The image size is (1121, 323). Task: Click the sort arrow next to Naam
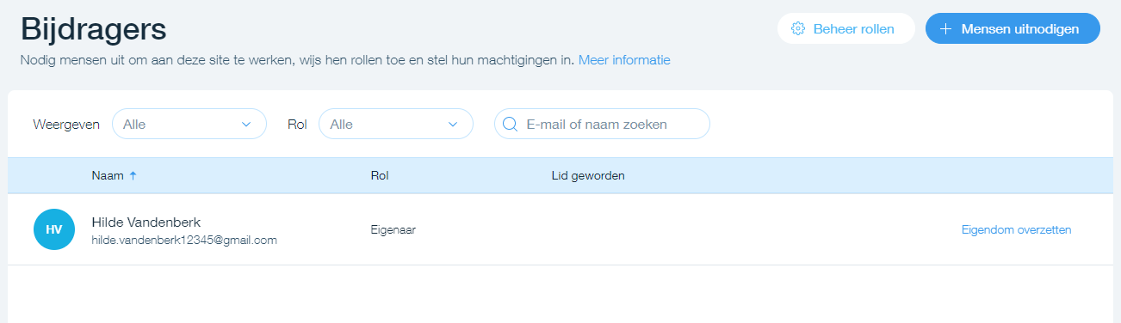133,175
